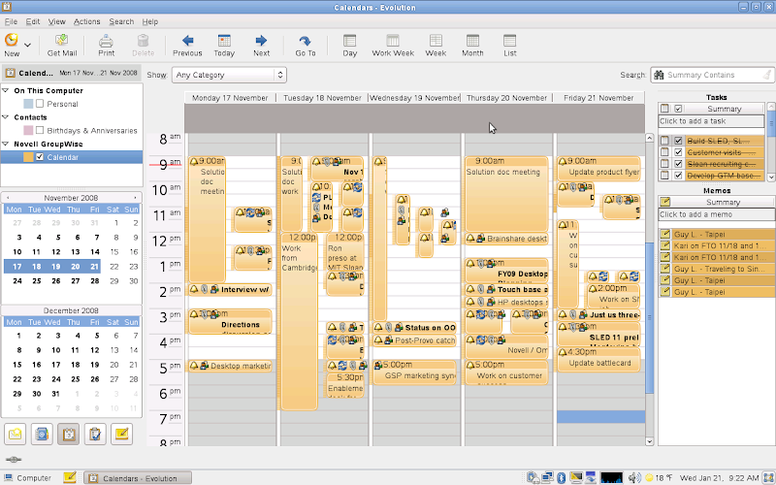This screenshot has height=485, width=776.
Task: Open the Help menu
Action: click(150, 21)
